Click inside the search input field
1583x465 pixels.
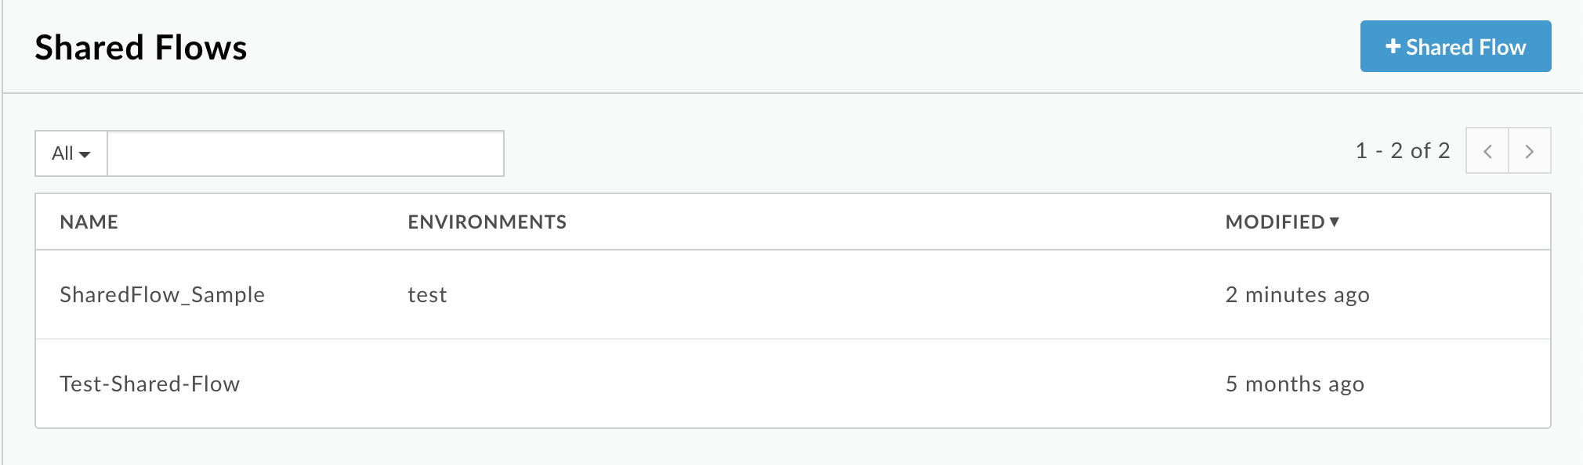click(x=306, y=153)
